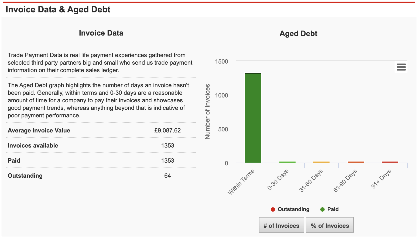This screenshot has height=238, width=418.
Task: Click the red 61-90 Days bar
Action: click(x=355, y=162)
